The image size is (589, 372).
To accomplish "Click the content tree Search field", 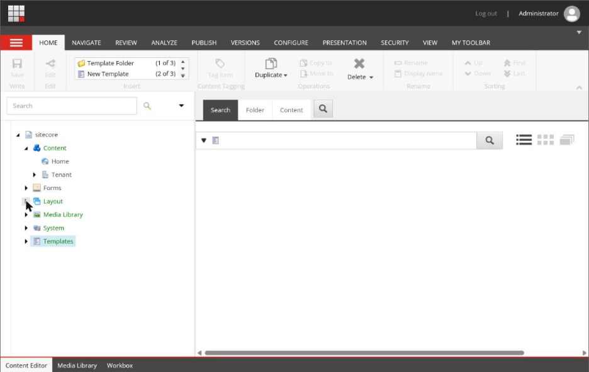I will pyautogui.click(x=72, y=106).
